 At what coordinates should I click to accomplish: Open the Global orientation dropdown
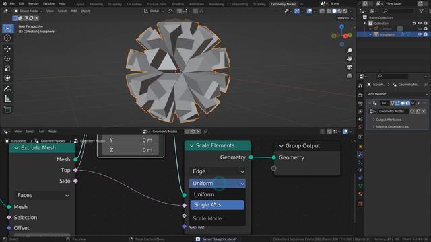tap(154, 11)
